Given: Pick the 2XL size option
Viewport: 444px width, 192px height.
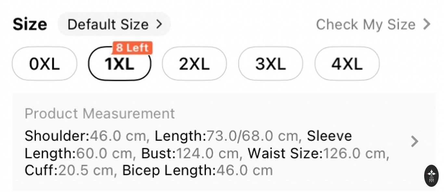Looking at the screenshot, I should point(194,64).
